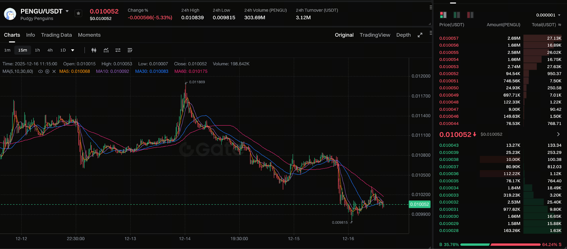Select the 1D timeframe
Viewport: 567px width, 249px height.
click(63, 50)
